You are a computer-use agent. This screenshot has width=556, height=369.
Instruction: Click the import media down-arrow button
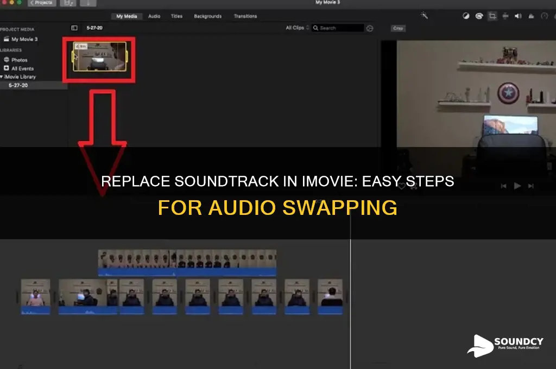click(x=88, y=3)
